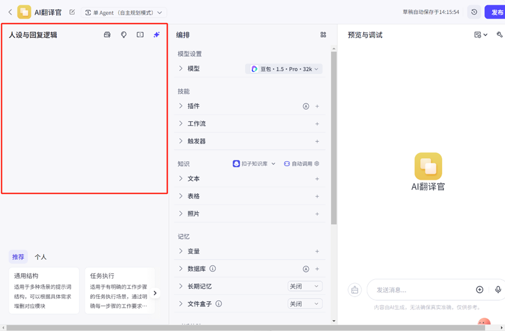Viewport: 505px width, 331px height.
Task: Attach file with plus circle icon
Action: pos(479,290)
